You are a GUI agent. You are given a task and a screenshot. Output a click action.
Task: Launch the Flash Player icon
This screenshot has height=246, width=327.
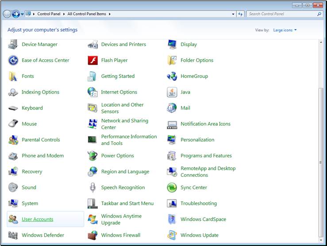(92, 60)
